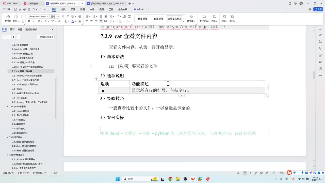
Task: Switch sidebar to 查找和替换 tab
Action: coord(31,29)
